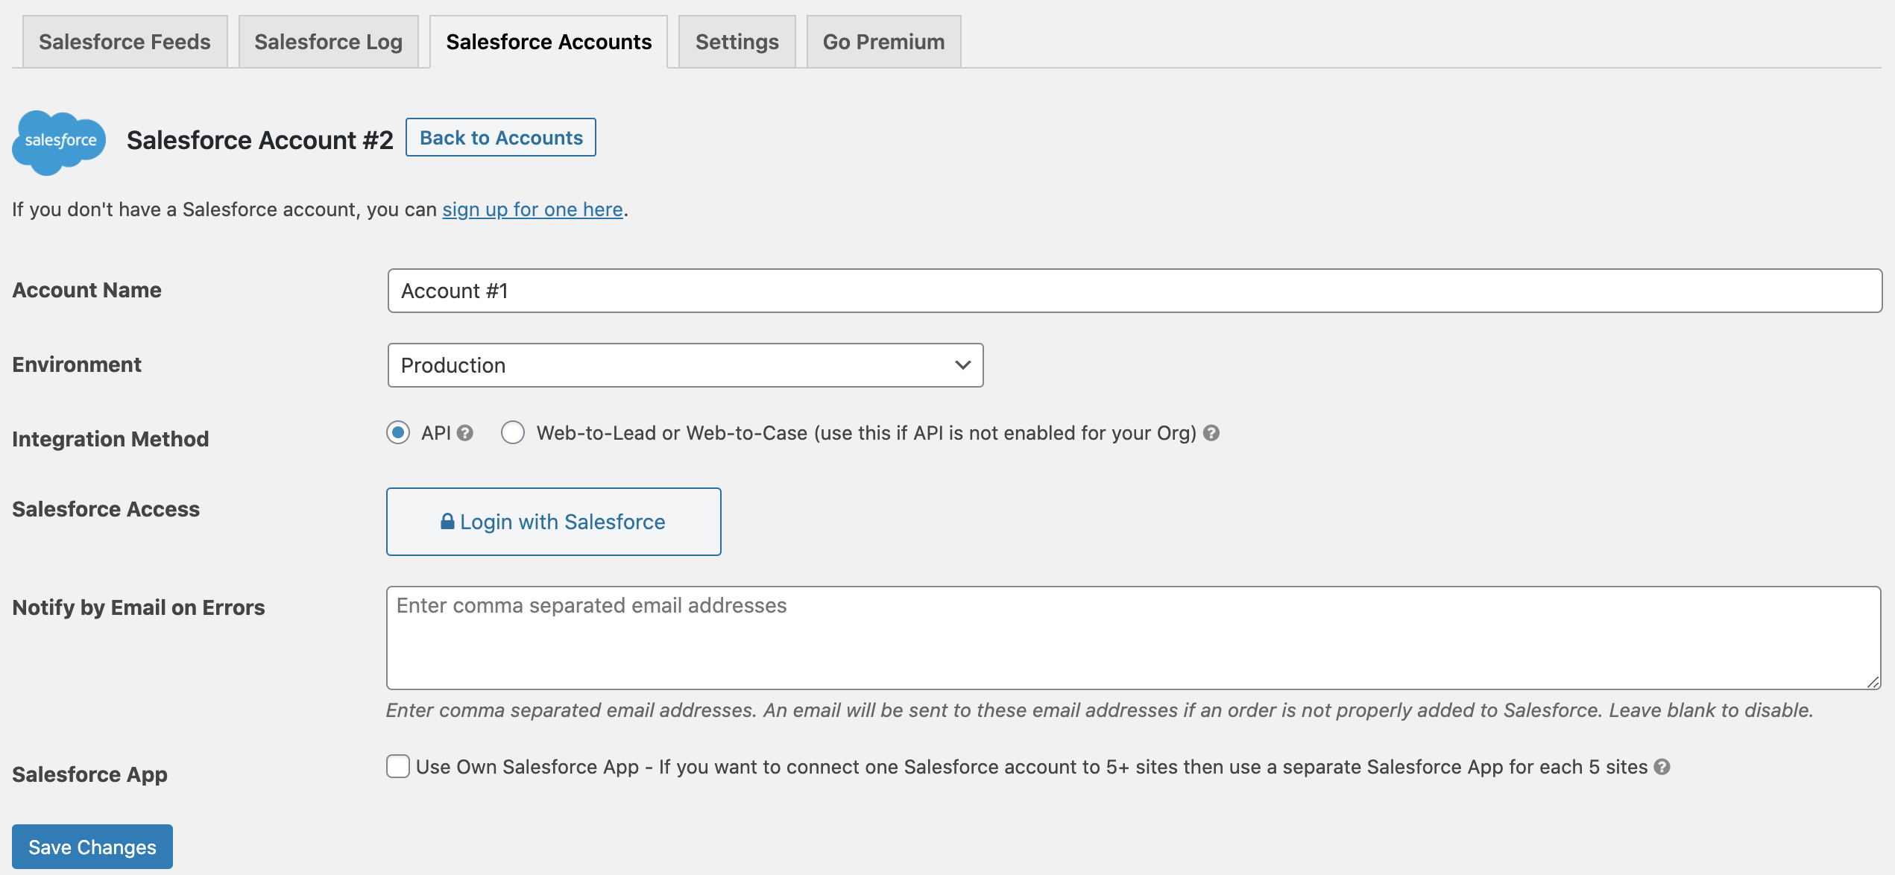
Task: Click the Salesforce App label
Action: tap(89, 774)
